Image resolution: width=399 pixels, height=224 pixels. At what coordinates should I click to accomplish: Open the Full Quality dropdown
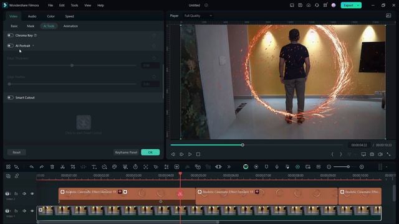pos(198,16)
